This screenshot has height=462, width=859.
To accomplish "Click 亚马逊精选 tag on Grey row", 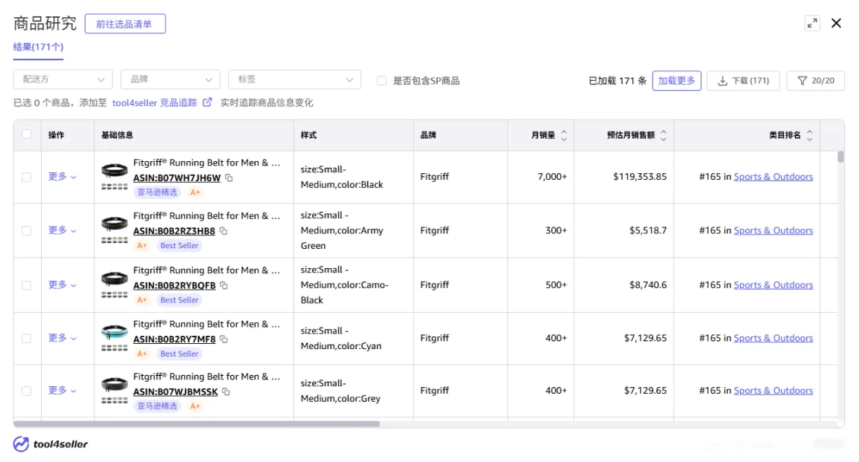I will tap(158, 406).
